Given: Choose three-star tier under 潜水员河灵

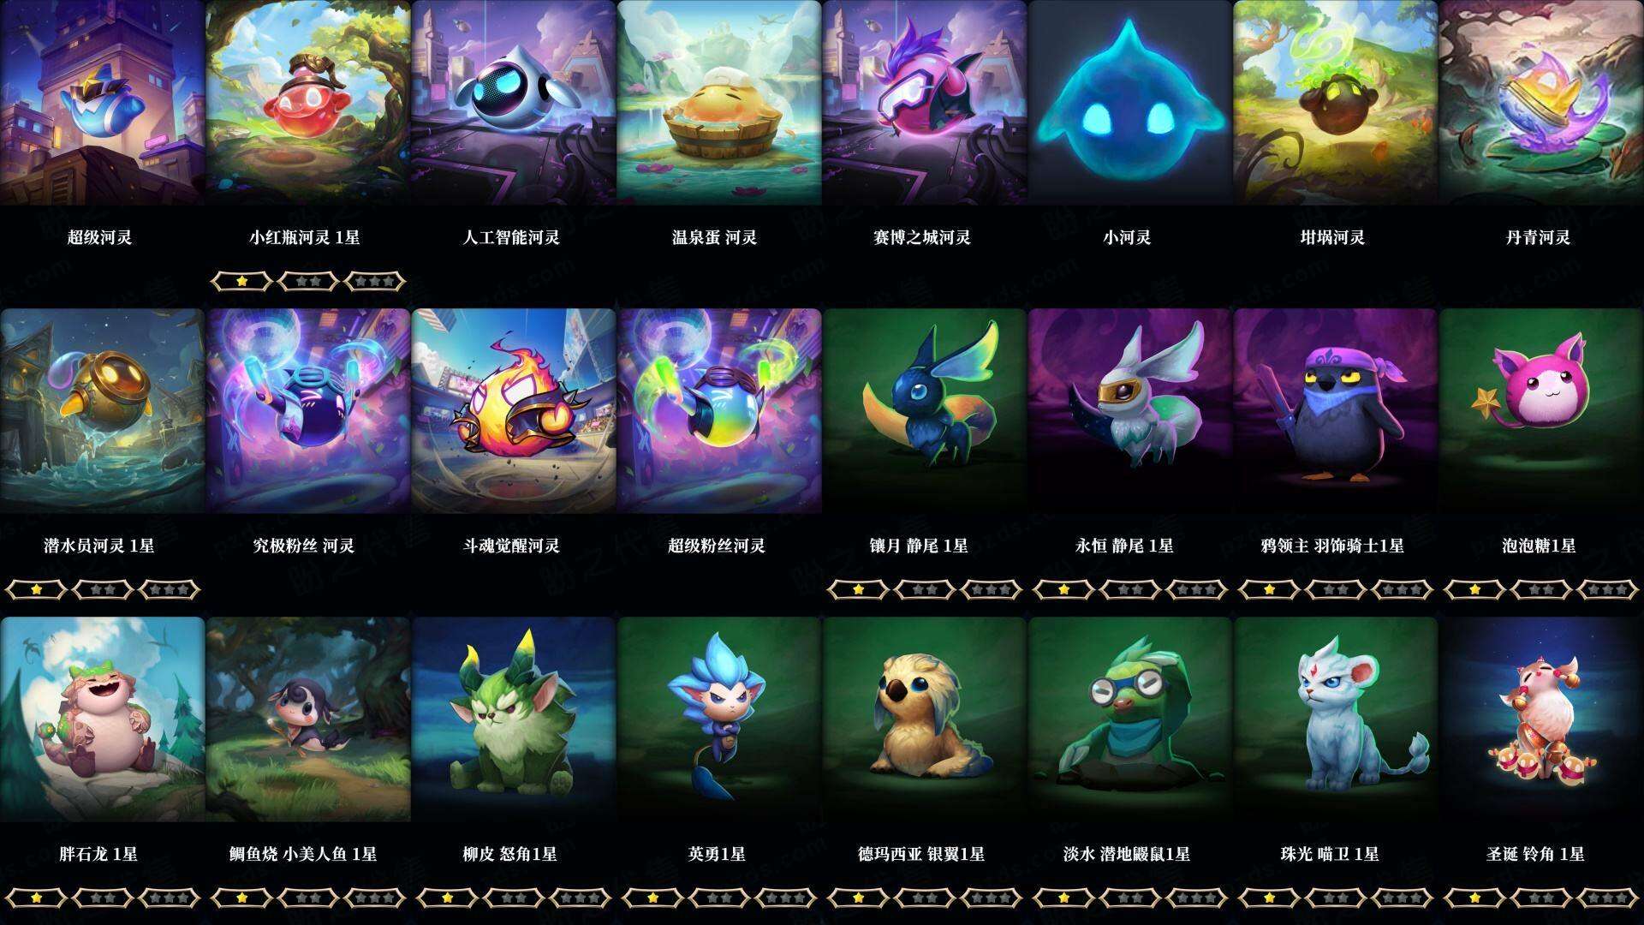Looking at the screenshot, I should [x=169, y=589].
